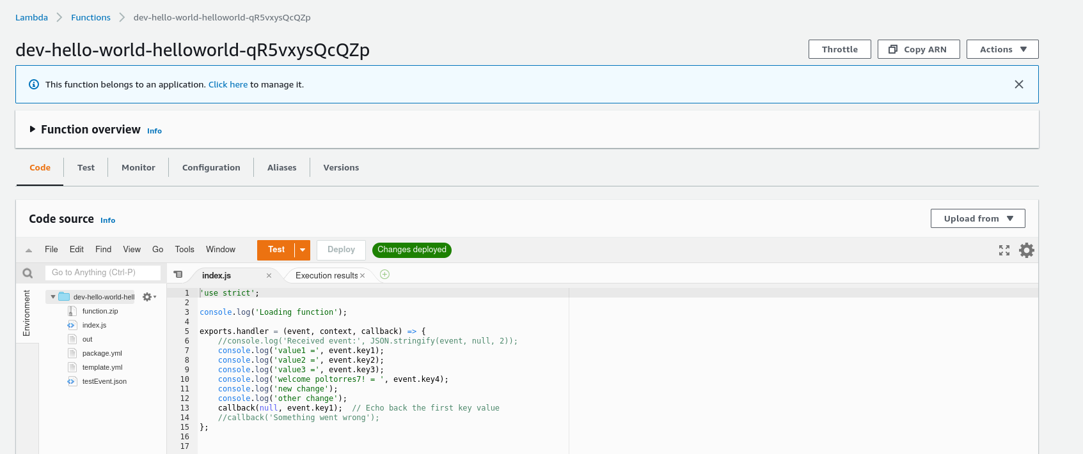Switch to the Configuration tab
This screenshot has height=454, width=1083.
(x=211, y=168)
